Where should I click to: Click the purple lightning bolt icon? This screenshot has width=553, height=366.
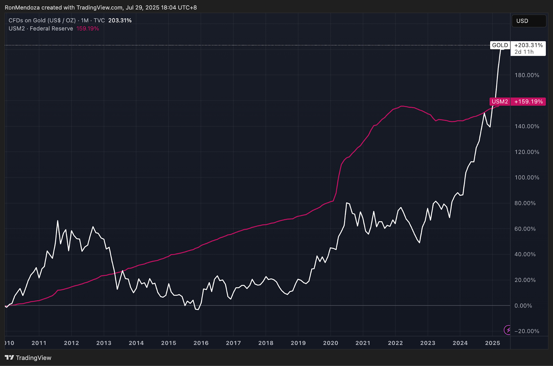point(507,330)
